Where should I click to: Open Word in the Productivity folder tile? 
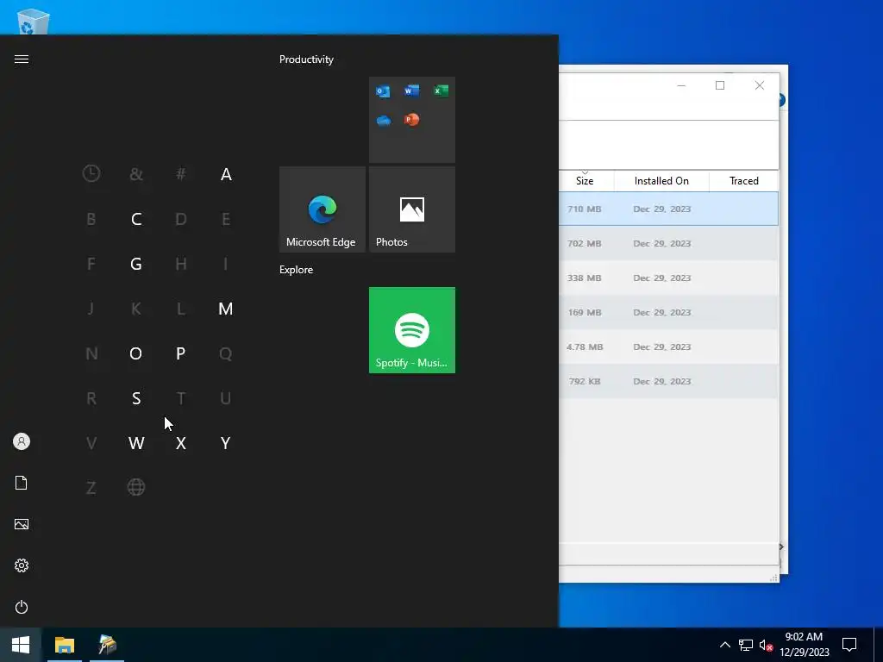(x=411, y=91)
